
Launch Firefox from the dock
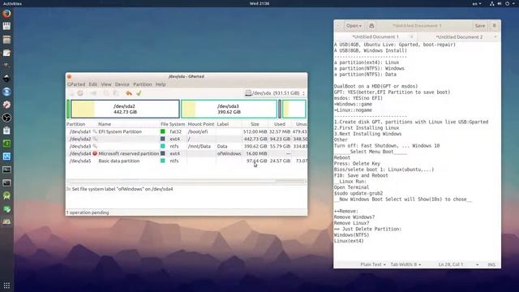(6, 14)
